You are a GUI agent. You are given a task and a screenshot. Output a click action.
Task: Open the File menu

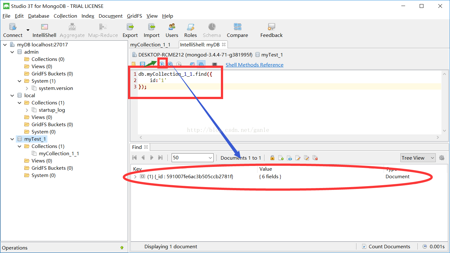click(x=6, y=16)
